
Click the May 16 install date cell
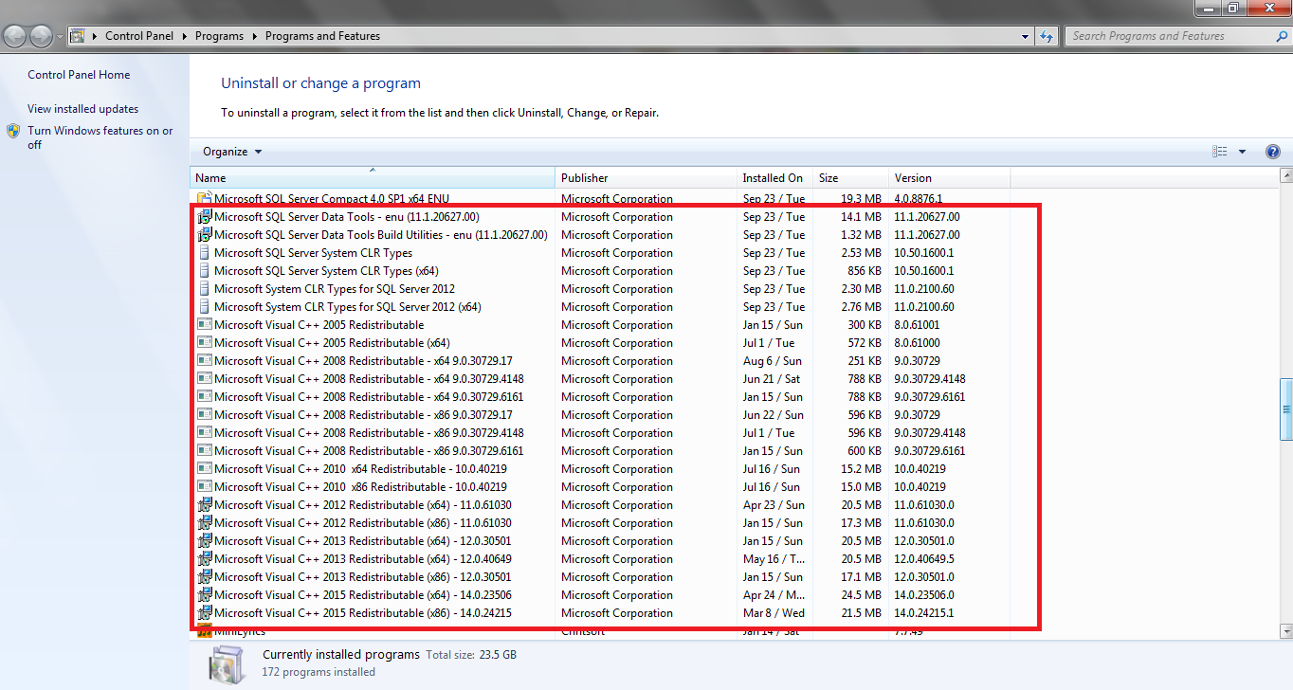774,559
